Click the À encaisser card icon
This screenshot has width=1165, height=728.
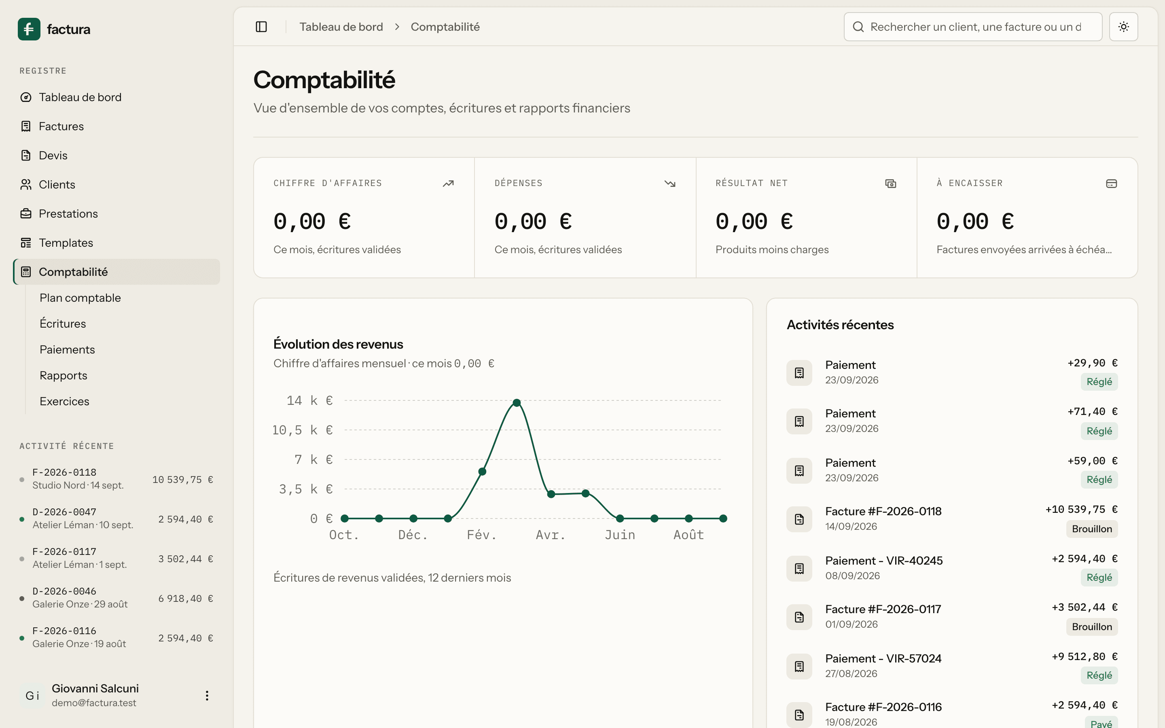[x=1112, y=184]
